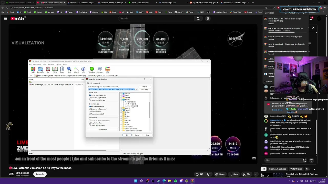The height and width of the screenshot is (184, 328).
Task: Go up one level in WinRAR path bar
Action: (x=31, y=76)
